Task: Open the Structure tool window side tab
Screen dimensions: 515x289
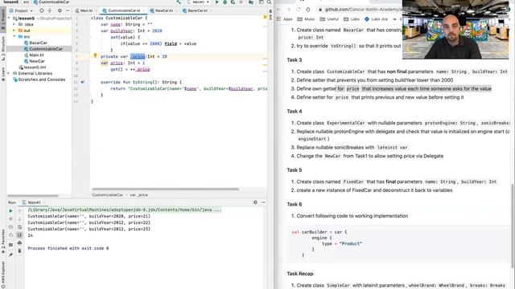Action: [x=3, y=49]
